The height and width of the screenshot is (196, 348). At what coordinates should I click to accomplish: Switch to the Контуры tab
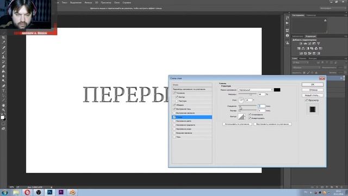coord(313,58)
